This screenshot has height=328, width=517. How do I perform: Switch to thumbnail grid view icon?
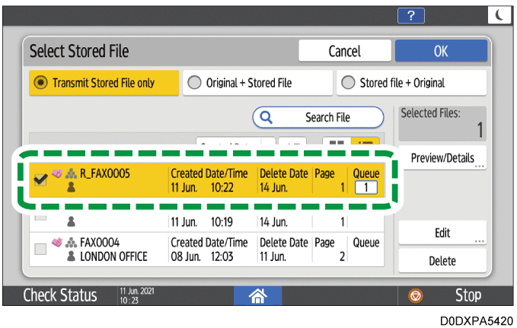tap(333, 145)
